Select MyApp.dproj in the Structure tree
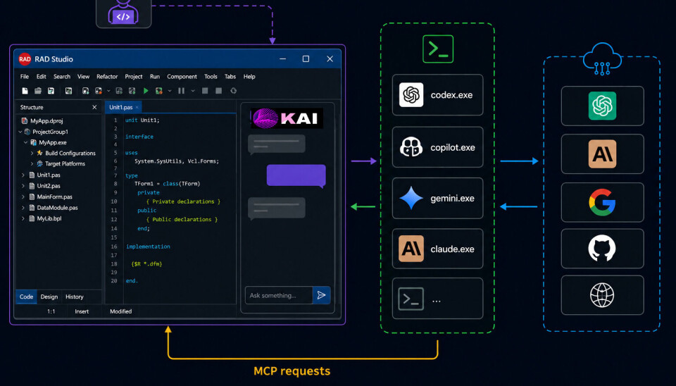 (x=46, y=120)
